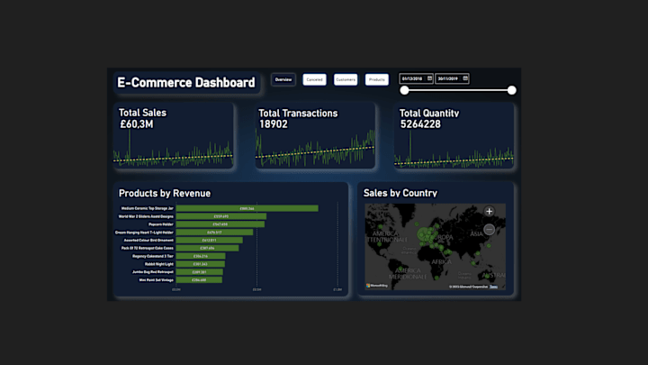Click the 30/11/2019 end date field
Image resolution: width=648 pixels, height=365 pixels.
pyautogui.click(x=452, y=78)
